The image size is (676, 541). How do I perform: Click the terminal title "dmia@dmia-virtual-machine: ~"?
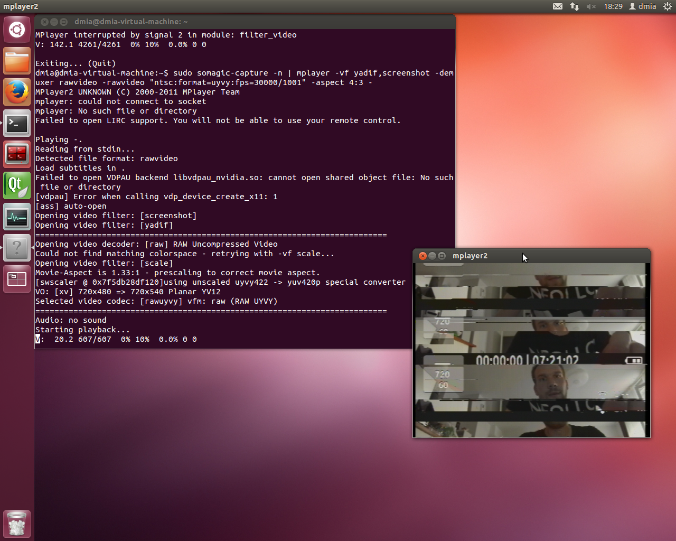pos(131,22)
